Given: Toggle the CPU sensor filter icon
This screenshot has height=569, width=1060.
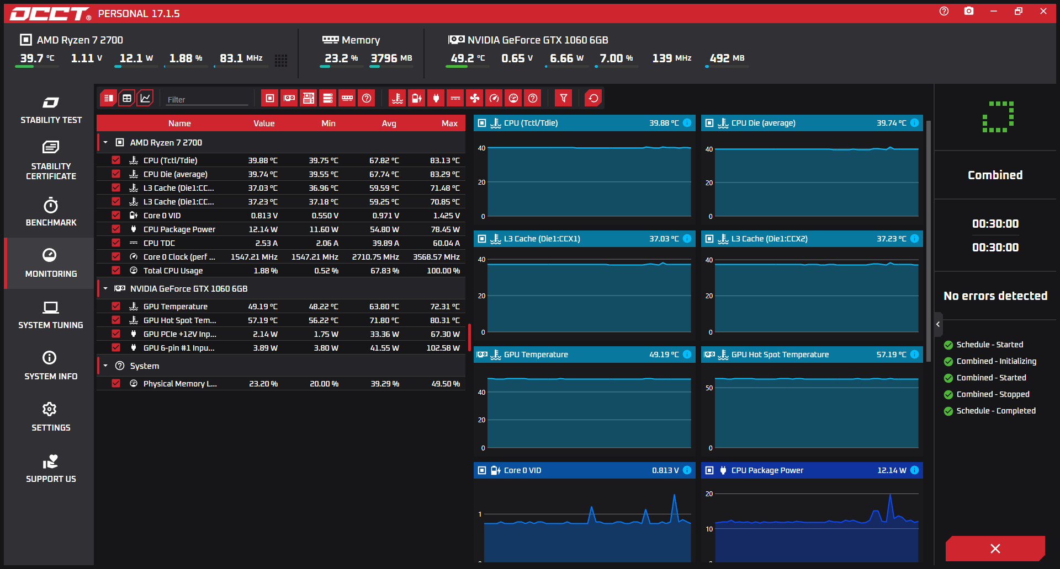Looking at the screenshot, I should [x=270, y=98].
